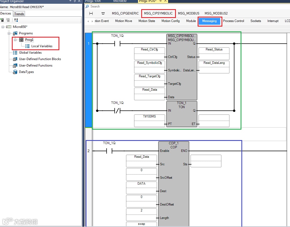Select the Module instruction category
Screen dimensions: 290x227
coord(191,21)
